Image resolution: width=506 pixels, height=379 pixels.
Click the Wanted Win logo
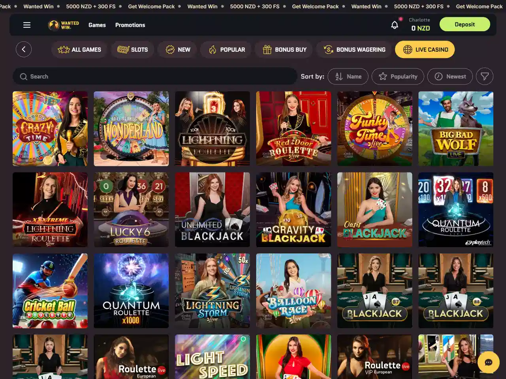[64, 25]
